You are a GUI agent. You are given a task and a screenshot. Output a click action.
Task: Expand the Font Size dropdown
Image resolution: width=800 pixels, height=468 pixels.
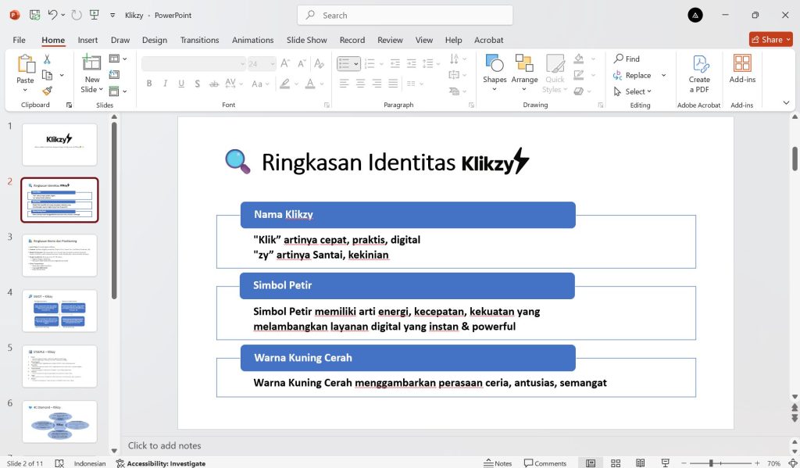pyautogui.click(x=272, y=64)
